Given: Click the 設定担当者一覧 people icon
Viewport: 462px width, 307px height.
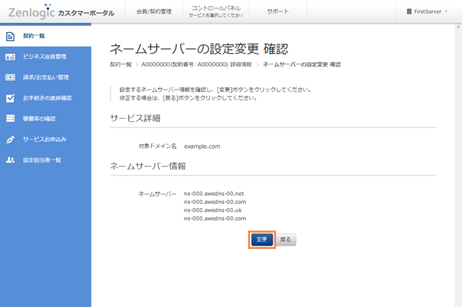Looking at the screenshot, I should click(10, 160).
